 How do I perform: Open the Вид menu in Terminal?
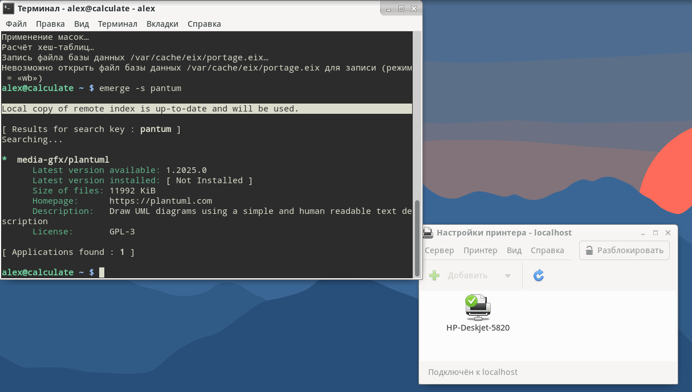[82, 24]
